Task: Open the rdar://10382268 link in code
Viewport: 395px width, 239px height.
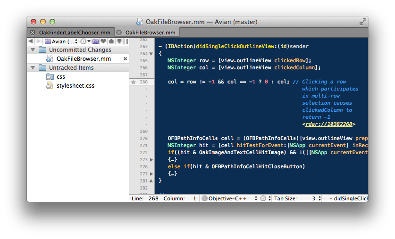Action: (x=328, y=124)
